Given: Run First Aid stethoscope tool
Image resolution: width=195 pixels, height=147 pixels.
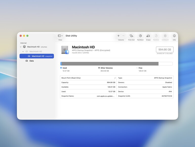Looking at the screenshot, I should (131, 36).
